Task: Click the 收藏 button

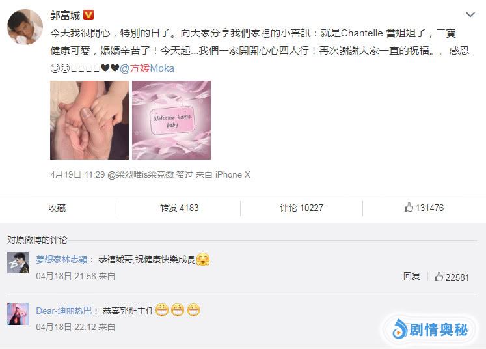Action: pyautogui.click(x=57, y=208)
